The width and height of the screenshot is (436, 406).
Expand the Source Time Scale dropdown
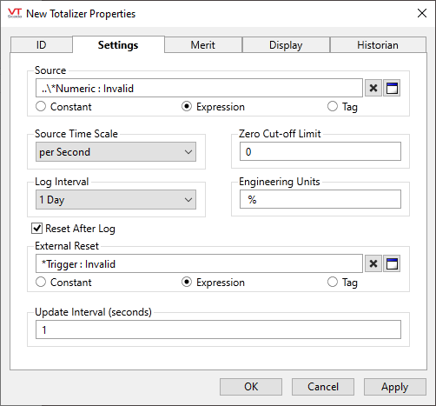(116, 152)
